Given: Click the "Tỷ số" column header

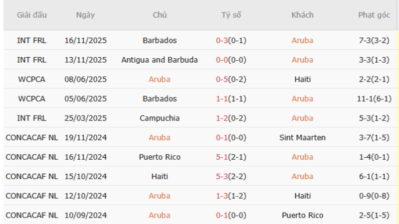Looking at the screenshot, I should [231, 15].
